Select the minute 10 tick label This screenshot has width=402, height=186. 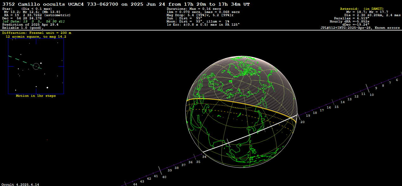[372, 95]
